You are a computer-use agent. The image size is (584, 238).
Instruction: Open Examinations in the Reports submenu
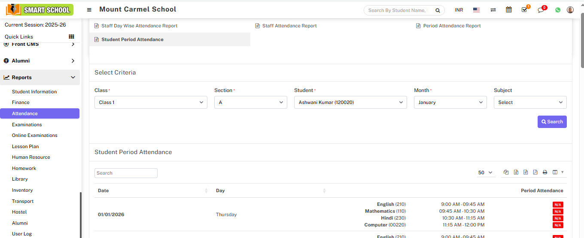(27, 125)
